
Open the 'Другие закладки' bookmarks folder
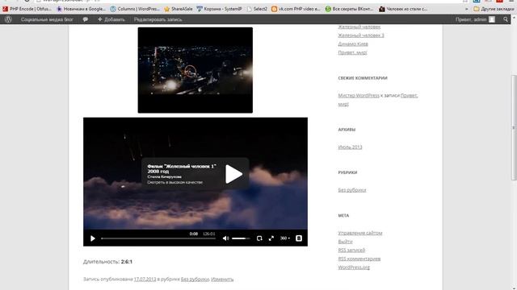click(x=494, y=9)
